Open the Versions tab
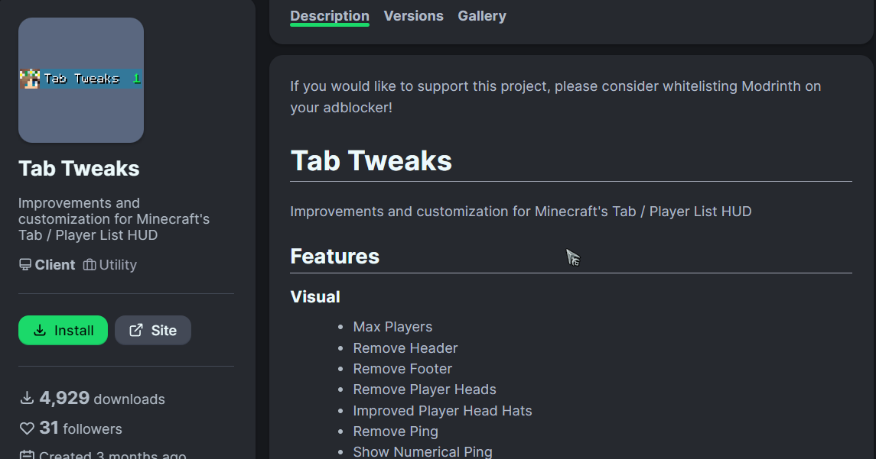The height and width of the screenshot is (459, 876). 413,16
